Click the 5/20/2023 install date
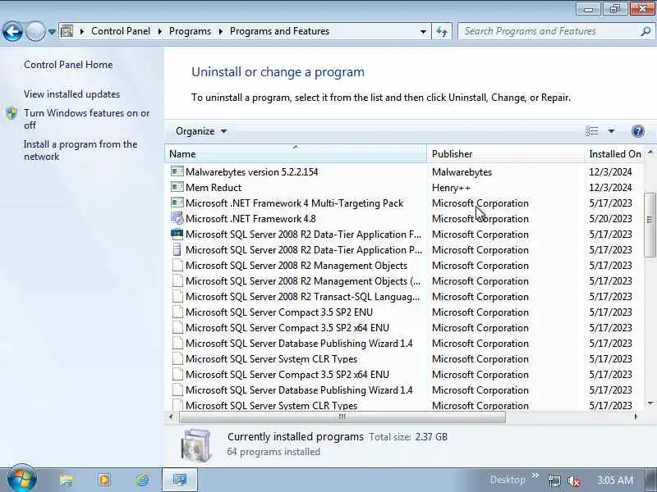This screenshot has width=657, height=492. point(610,219)
